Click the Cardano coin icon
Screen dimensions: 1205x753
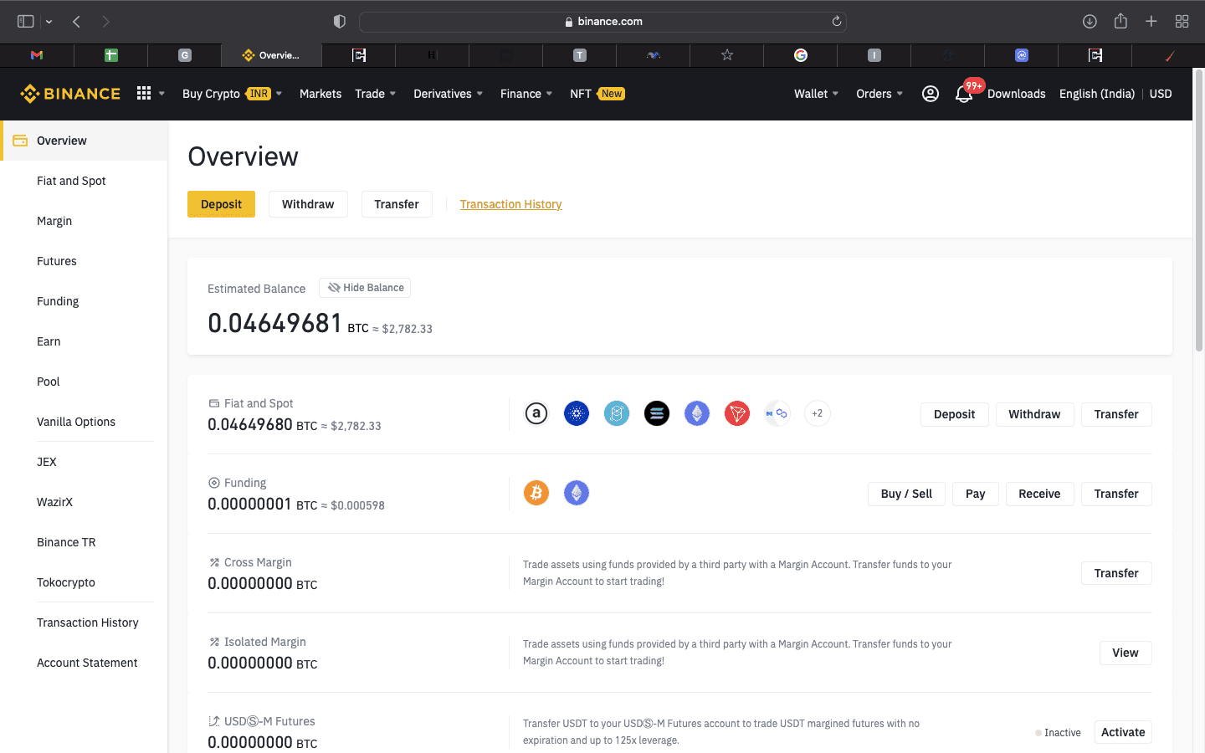coord(577,413)
